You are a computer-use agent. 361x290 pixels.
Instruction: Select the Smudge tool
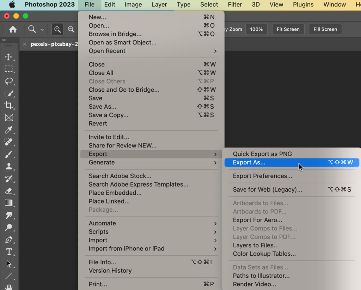click(8, 215)
